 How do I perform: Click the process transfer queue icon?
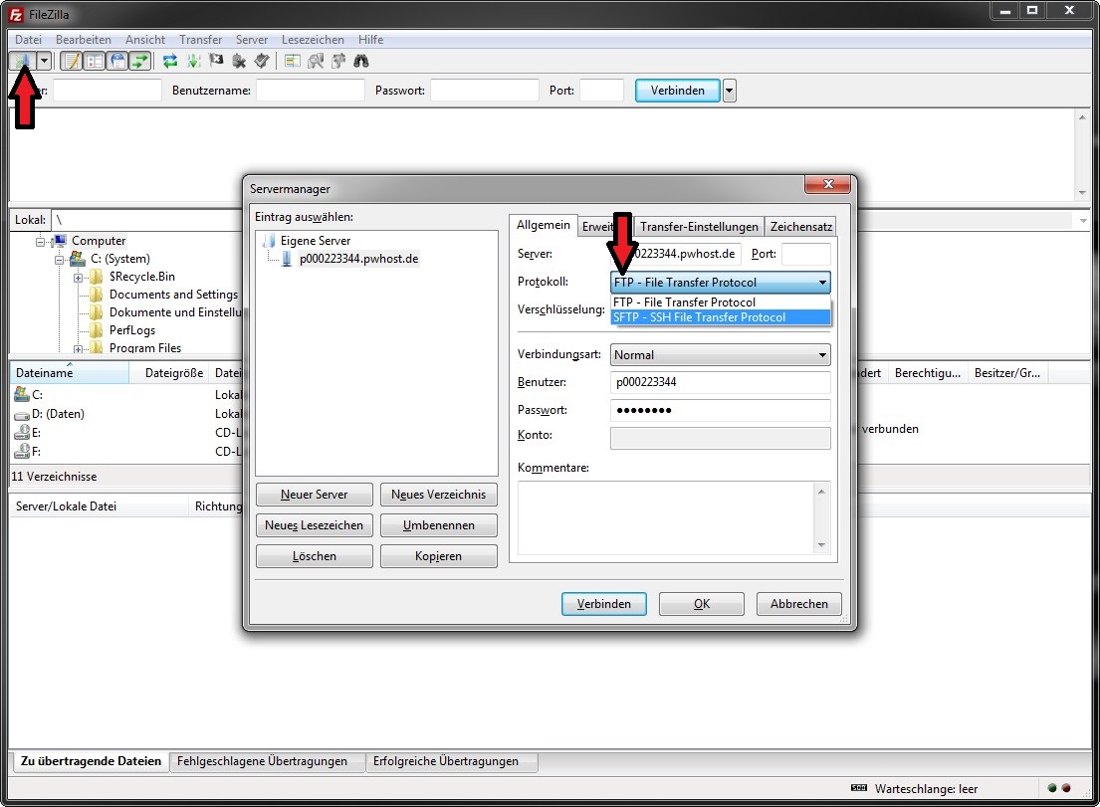(x=193, y=61)
